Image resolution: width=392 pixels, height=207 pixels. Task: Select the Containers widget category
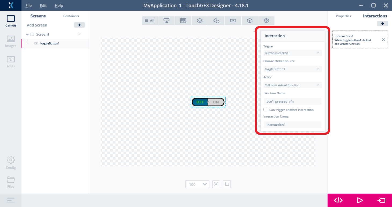click(x=200, y=20)
